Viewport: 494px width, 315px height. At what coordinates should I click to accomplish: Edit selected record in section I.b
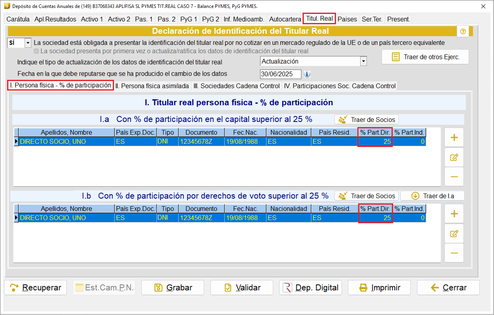[x=454, y=234]
